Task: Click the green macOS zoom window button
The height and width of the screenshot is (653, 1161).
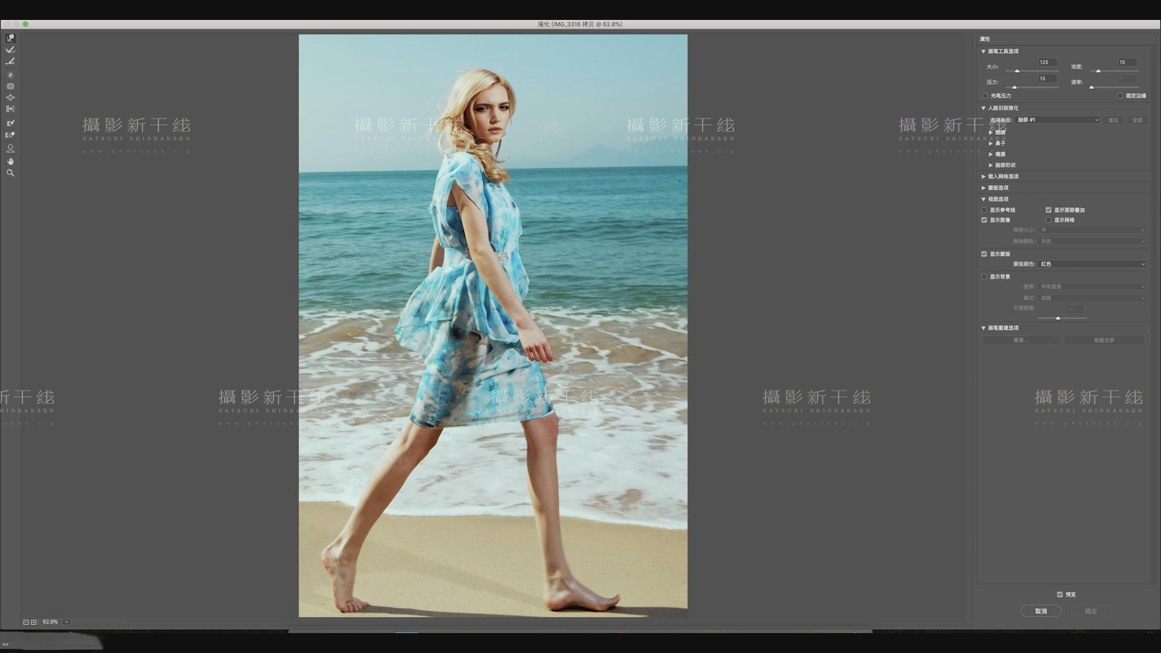Action: tap(25, 24)
